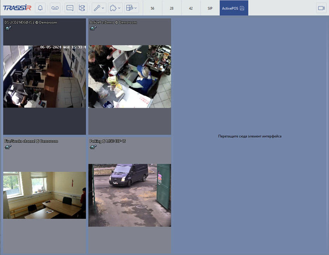This screenshot has height=255, width=329.
Task: Select the Parking camera video feed
Action: coord(129,195)
